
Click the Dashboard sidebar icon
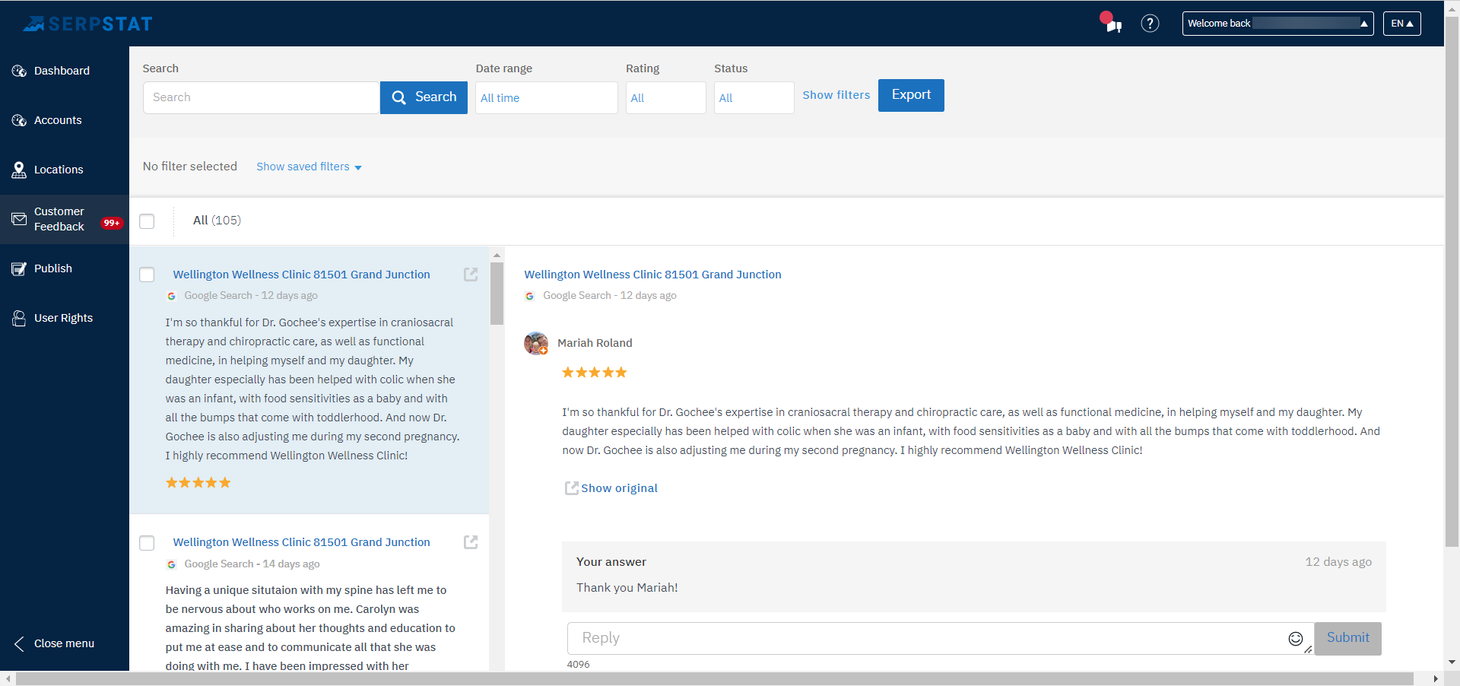[19, 71]
